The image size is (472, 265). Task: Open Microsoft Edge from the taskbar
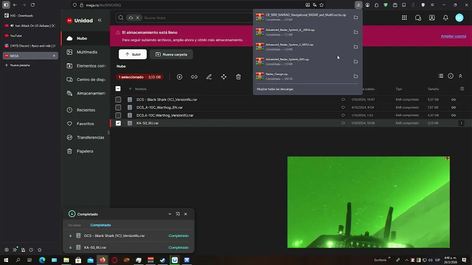42,260
